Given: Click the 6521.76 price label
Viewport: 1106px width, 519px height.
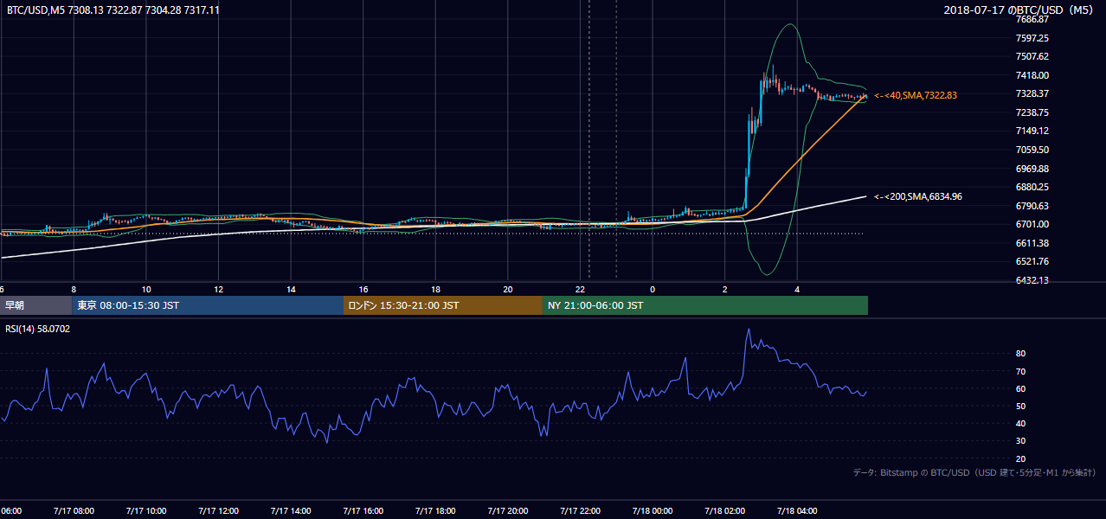Looking at the screenshot, I should (x=1032, y=261).
